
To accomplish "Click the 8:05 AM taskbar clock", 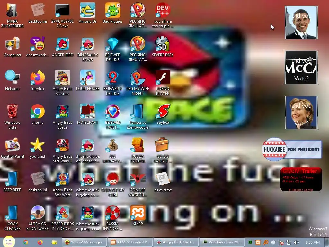I will (313, 242).
